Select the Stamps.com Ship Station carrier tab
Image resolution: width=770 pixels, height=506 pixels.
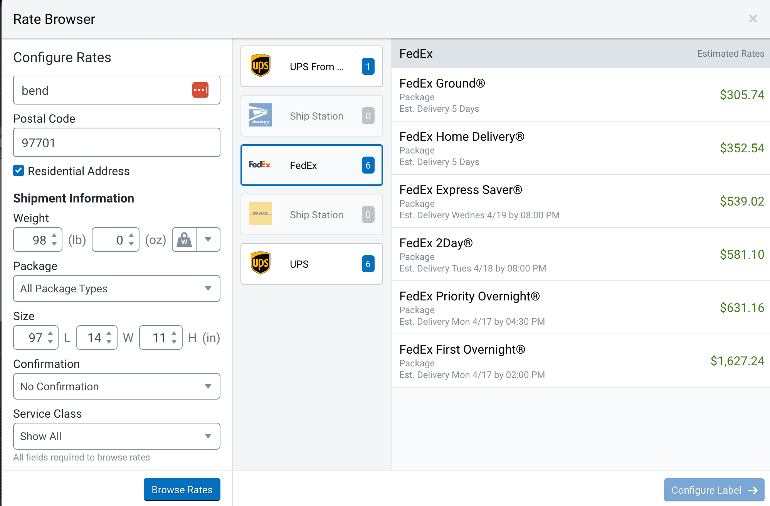tap(312, 116)
